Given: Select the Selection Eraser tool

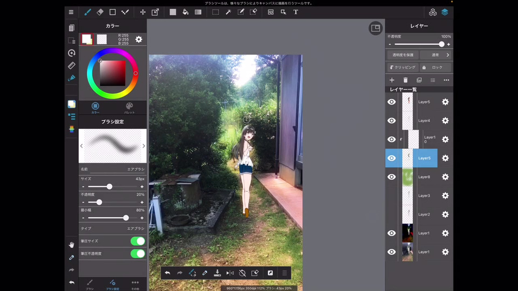Looking at the screenshot, I should coord(253,12).
